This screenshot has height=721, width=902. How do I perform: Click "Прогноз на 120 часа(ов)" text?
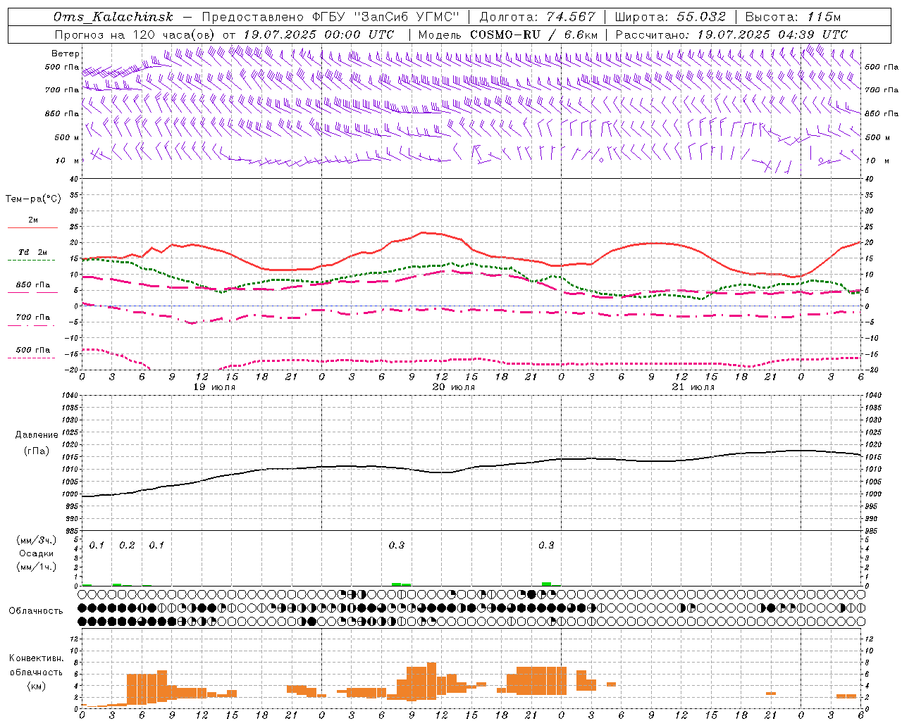(135, 35)
